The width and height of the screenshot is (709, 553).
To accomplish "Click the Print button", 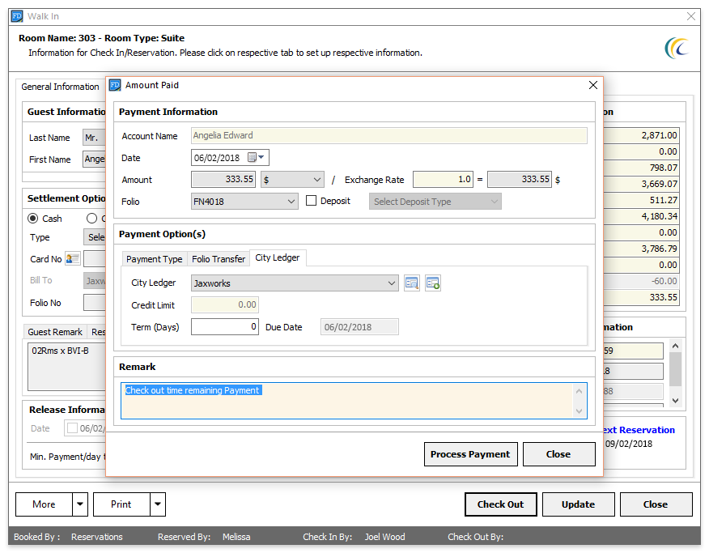I will (121, 504).
